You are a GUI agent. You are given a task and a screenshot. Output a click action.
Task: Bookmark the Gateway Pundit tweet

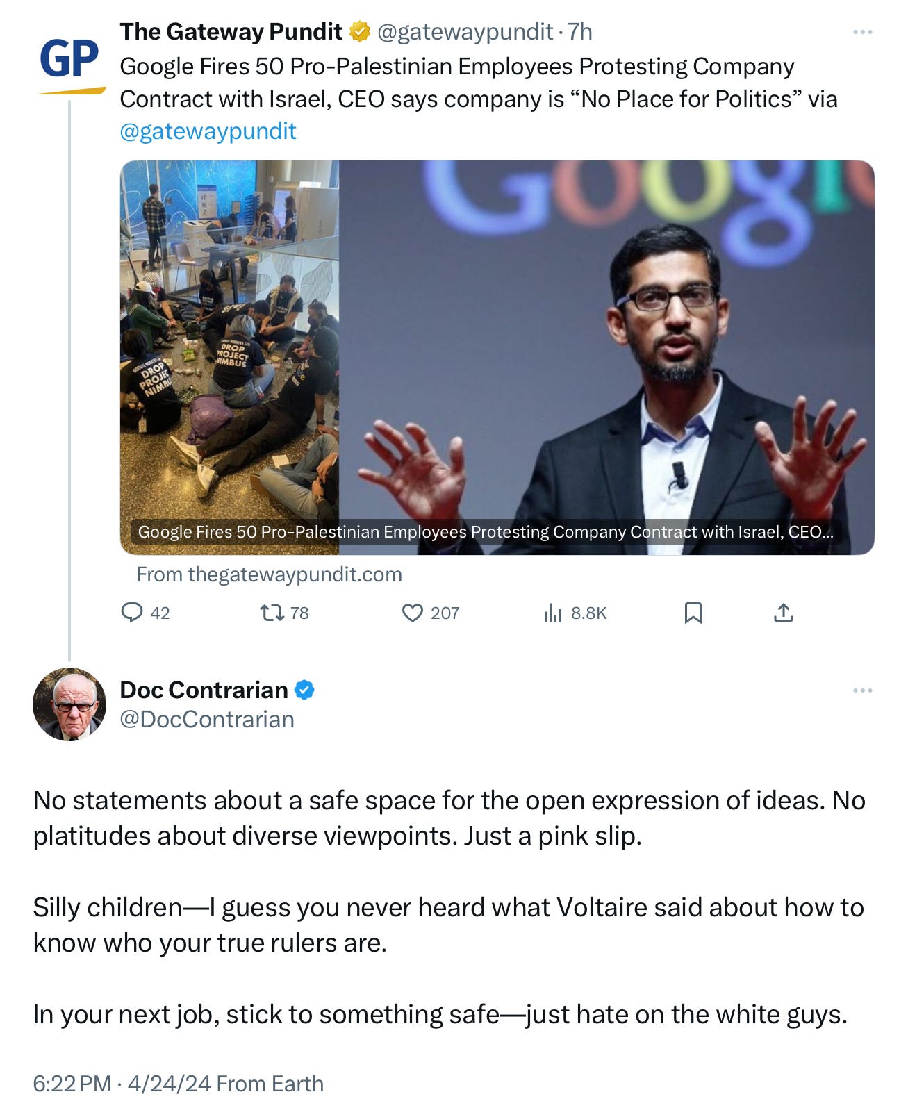click(693, 613)
